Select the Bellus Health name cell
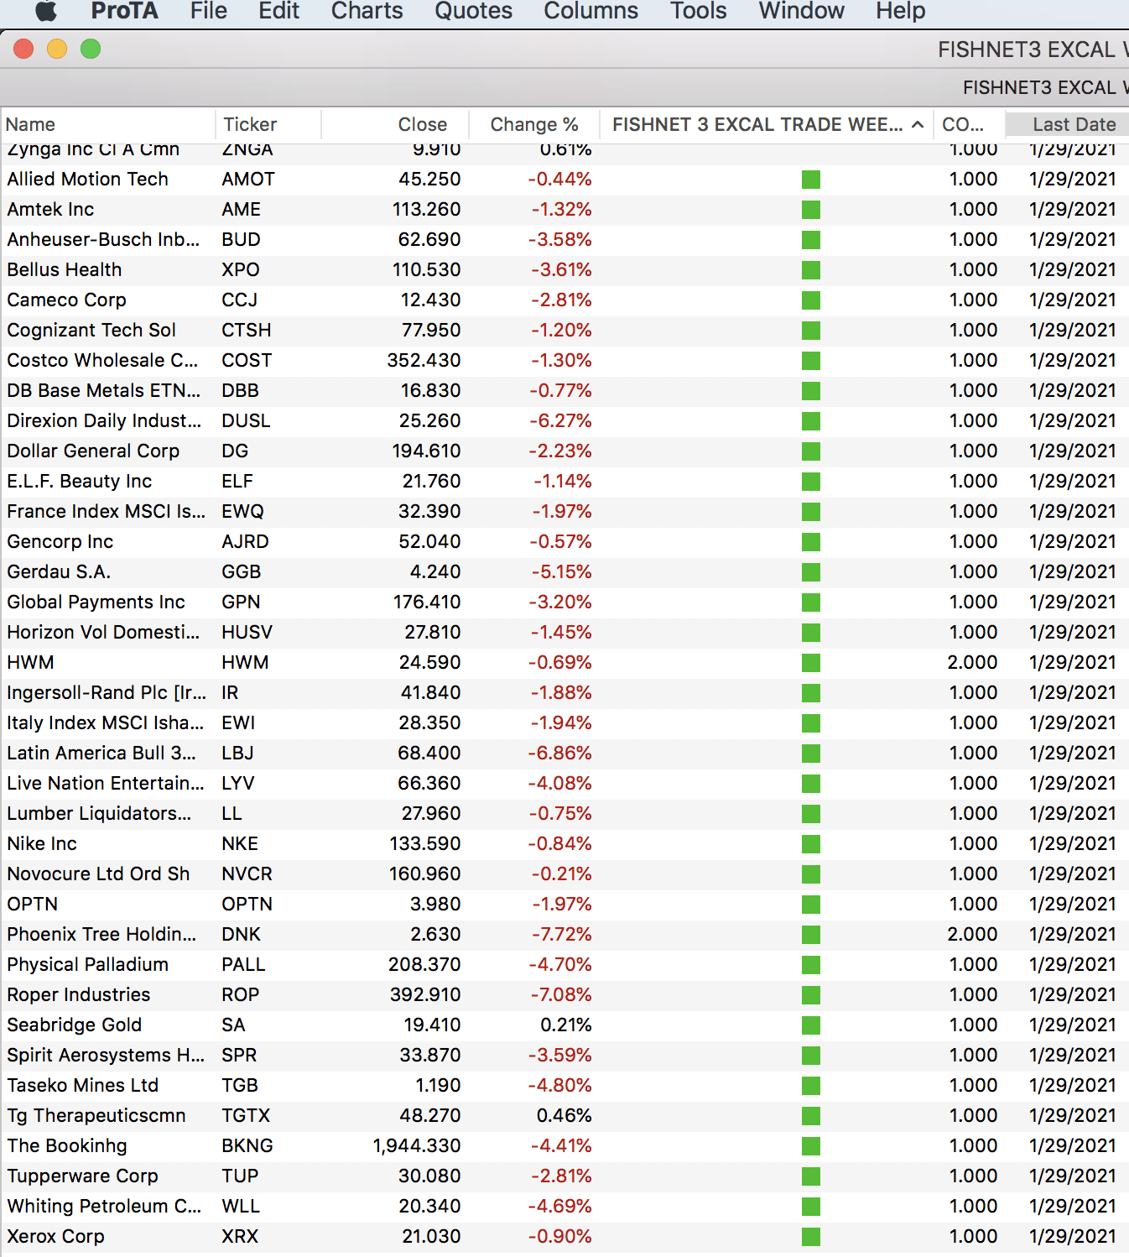This screenshot has width=1129, height=1257. [65, 270]
